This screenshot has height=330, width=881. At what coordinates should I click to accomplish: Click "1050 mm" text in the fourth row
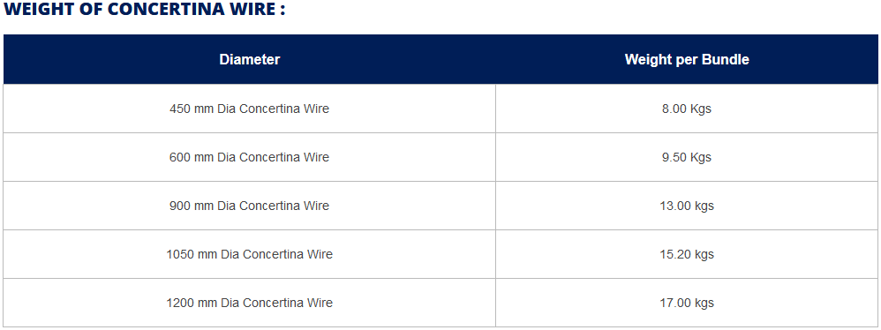click(192, 254)
